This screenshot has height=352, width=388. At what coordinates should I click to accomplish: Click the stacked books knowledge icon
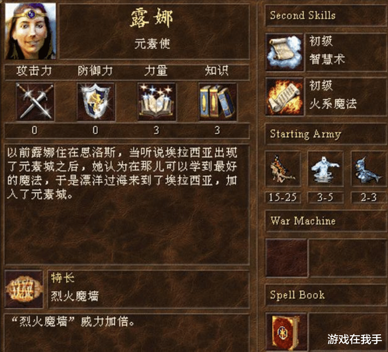tap(217, 102)
